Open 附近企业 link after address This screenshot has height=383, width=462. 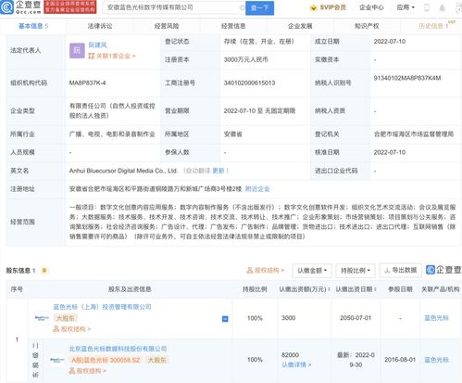click(257, 189)
